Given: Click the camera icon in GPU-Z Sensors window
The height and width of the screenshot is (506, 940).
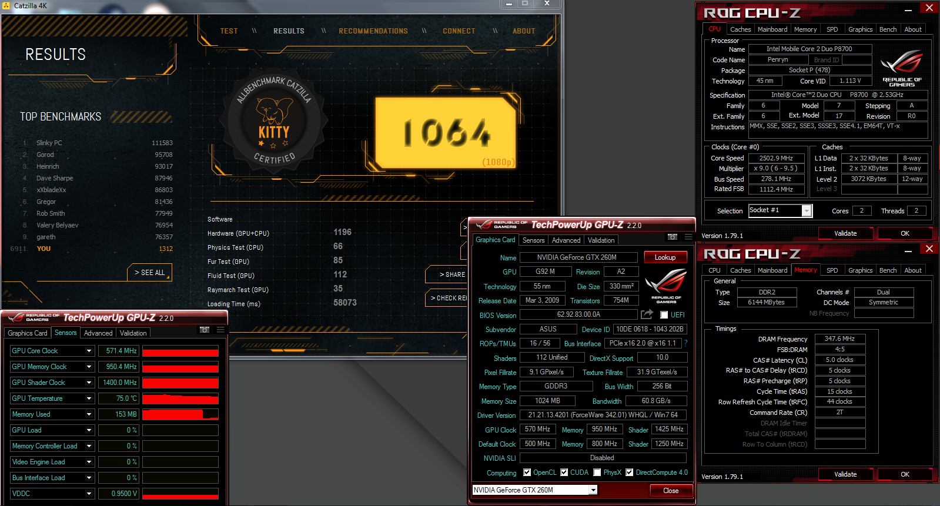Looking at the screenshot, I should pyautogui.click(x=205, y=330).
